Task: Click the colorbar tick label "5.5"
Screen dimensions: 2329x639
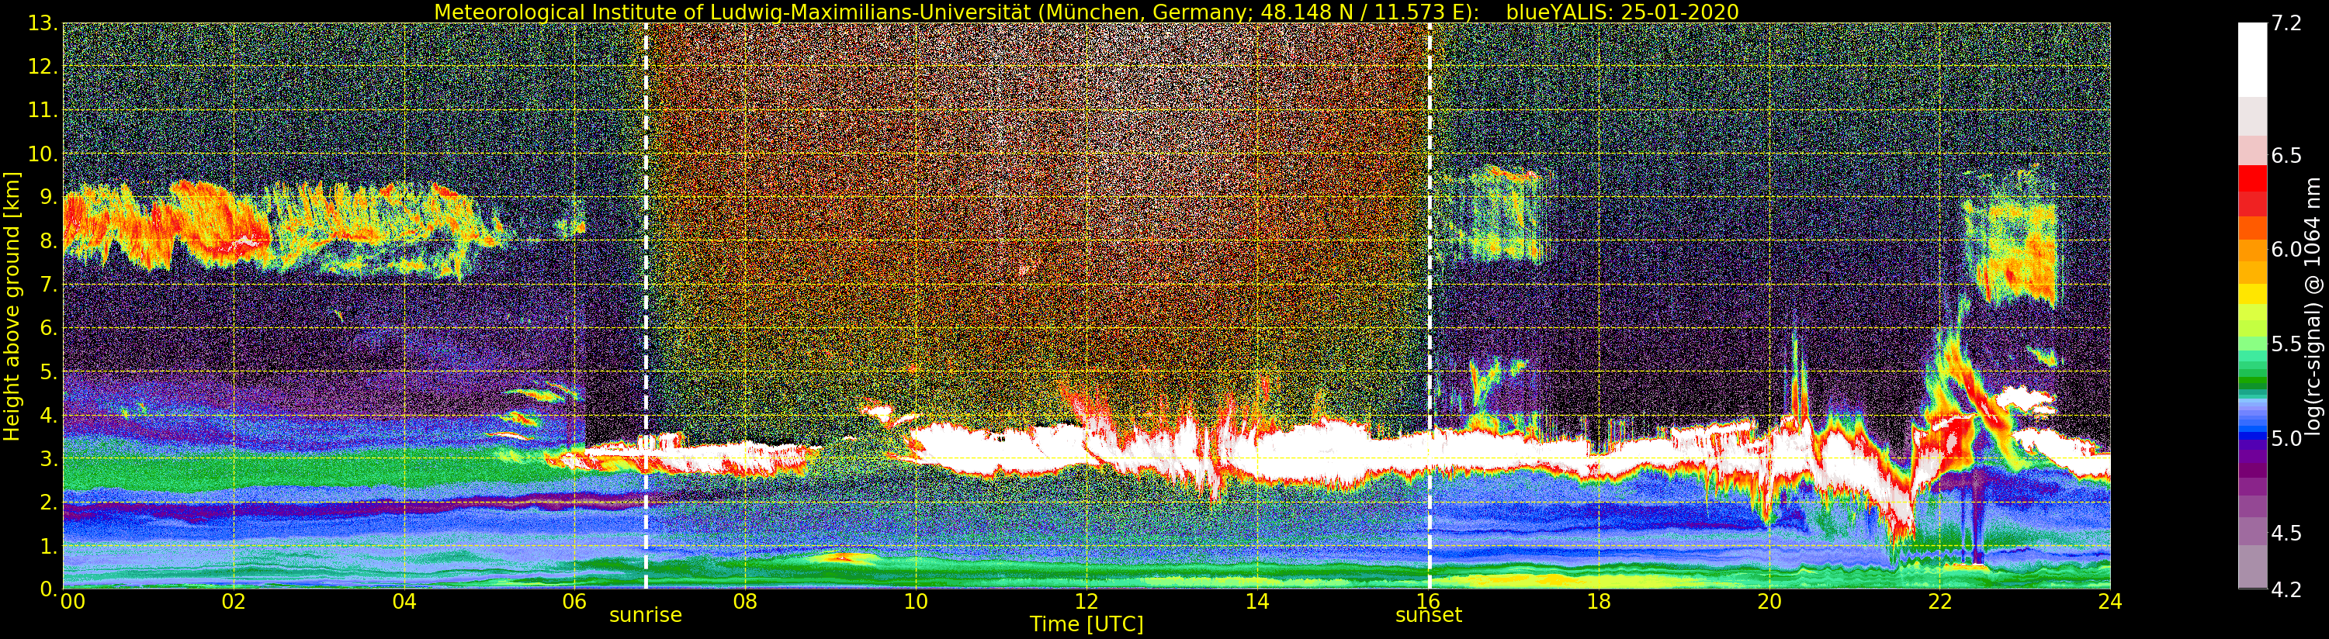Action: [x=2286, y=344]
